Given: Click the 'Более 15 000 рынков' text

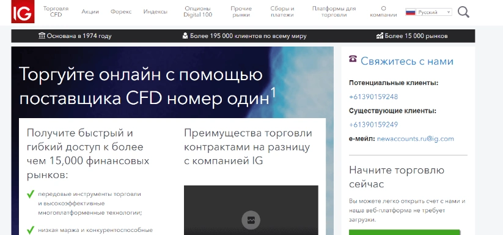Looking at the screenshot, I should click(416, 36).
